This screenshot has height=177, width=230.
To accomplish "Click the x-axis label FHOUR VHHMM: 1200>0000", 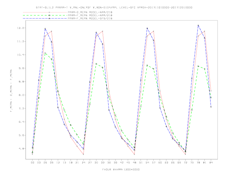I will click(x=121, y=169).
